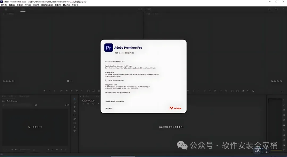
Task: Go to In point in Source monitor
Action: pyautogui.click(x=61, y=91)
